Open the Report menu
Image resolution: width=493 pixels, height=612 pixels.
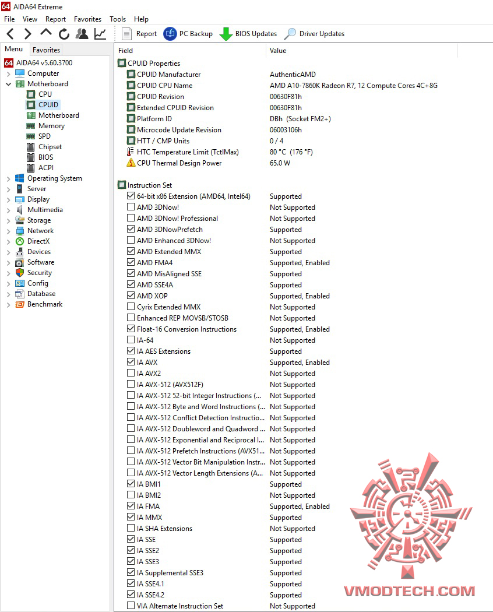(55, 19)
